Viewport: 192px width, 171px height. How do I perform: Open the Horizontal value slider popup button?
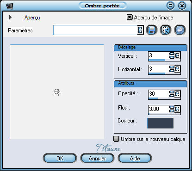[177, 69]
